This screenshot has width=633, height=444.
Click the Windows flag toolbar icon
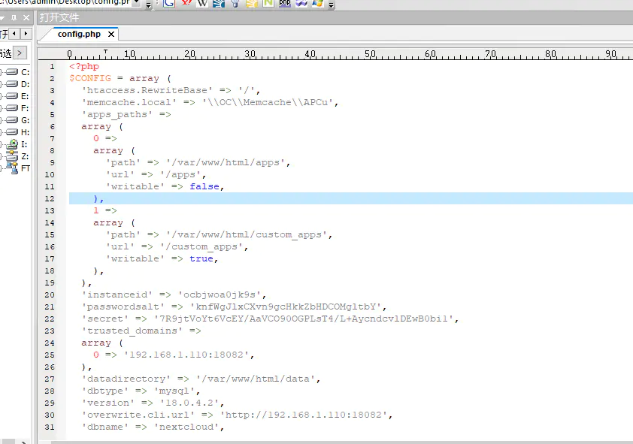pyautogui.click(x=318, y=3)
